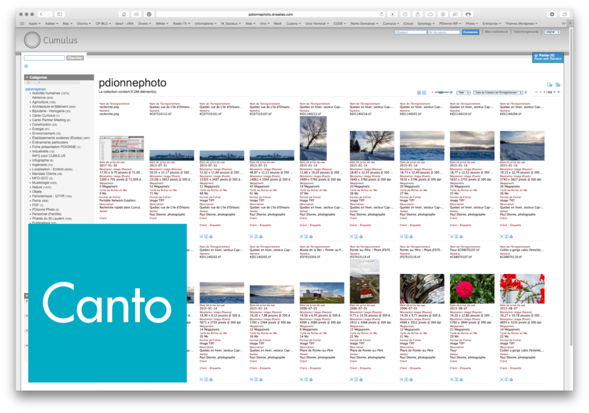Open the tall tree thumbnail KE01140212.tif
The height and width of the screenshot is (413, 589).
[313, 138]
